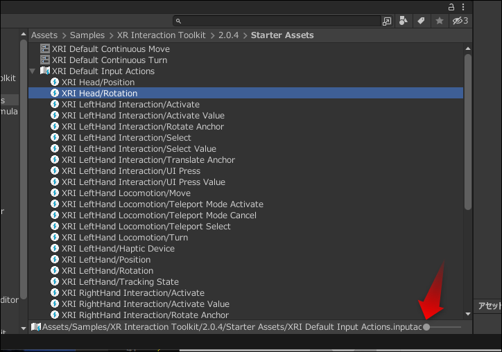Image resolution: width=502 pixels, height=352 pixels.
Task: Select XRI LeftHand Locomotion/Teleport Mode Activate icon
Action: 55,204
